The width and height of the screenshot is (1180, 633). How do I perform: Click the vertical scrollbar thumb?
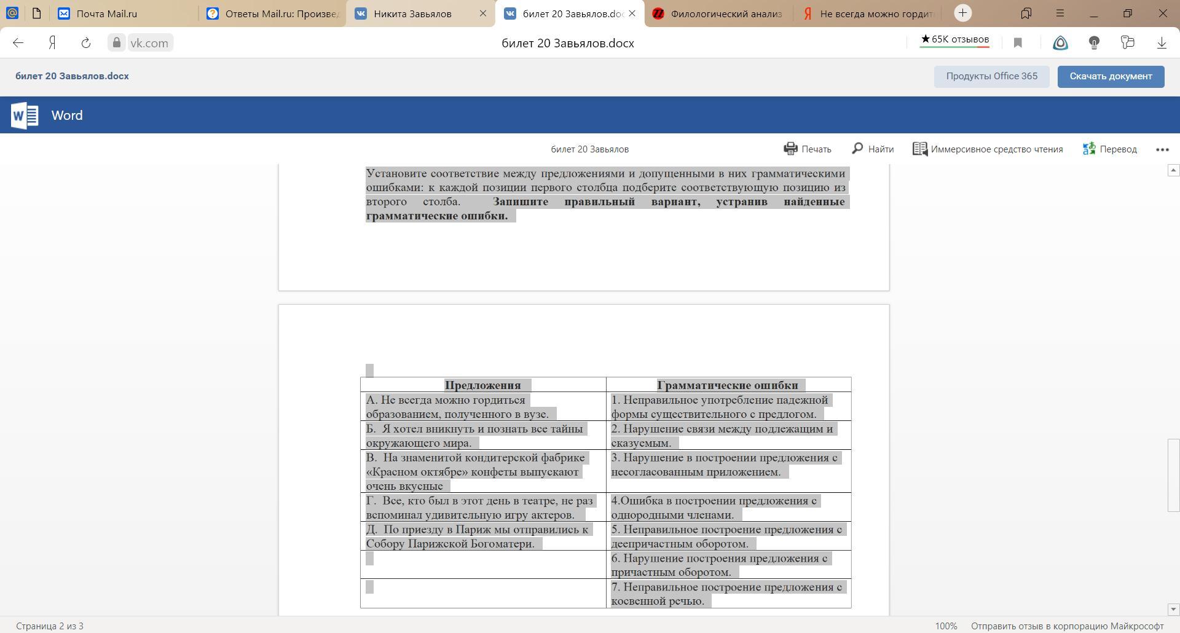coord(1173,475)
